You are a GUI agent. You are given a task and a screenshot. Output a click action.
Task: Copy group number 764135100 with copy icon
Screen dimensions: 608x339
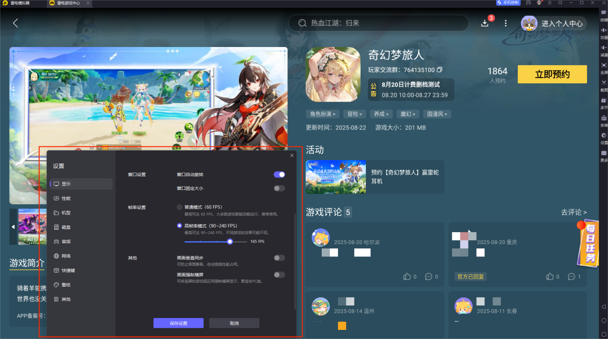pos(440,70)
